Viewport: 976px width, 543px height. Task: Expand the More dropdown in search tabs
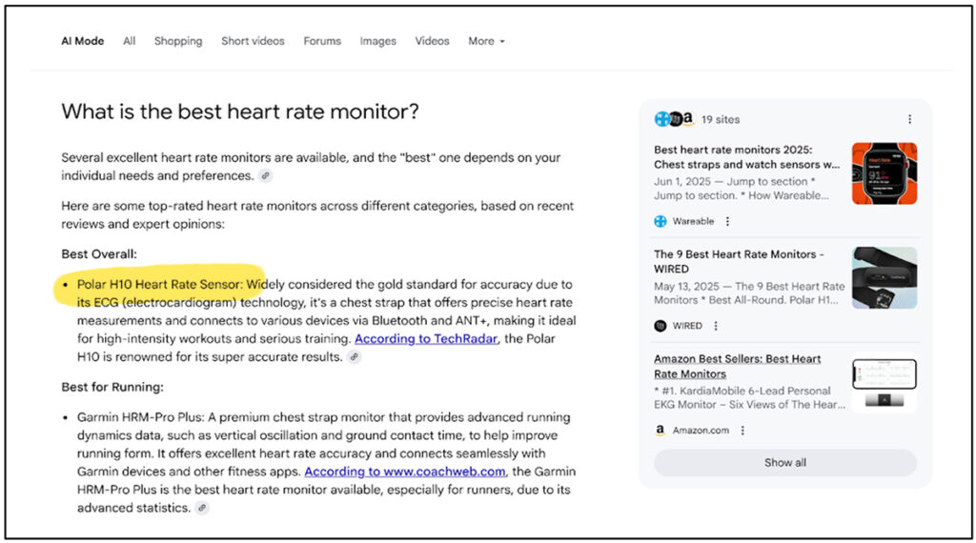click(487, 41)
